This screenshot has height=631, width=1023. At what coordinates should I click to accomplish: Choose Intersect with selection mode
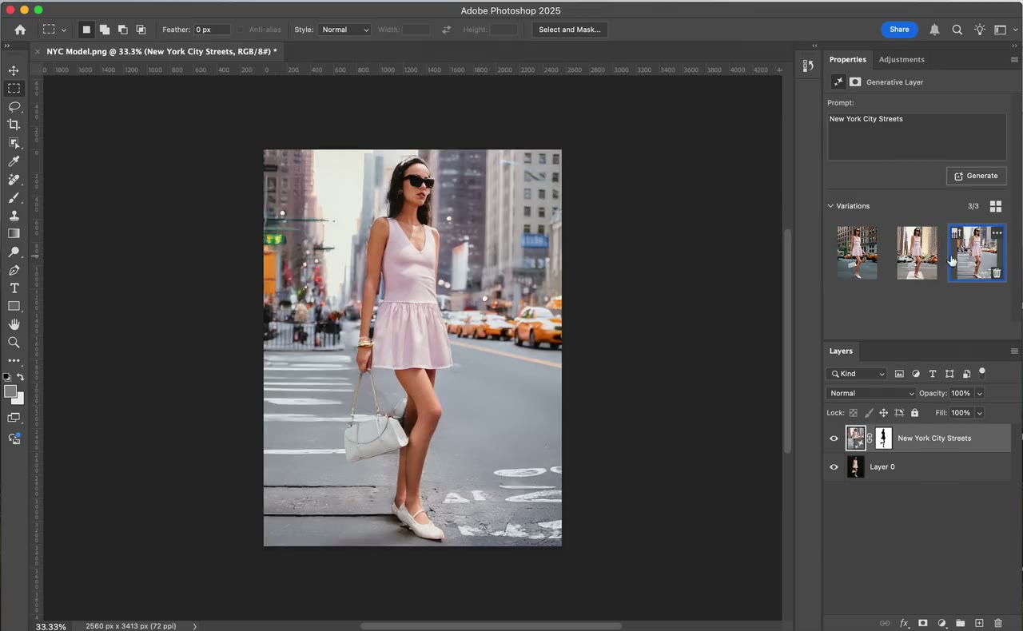pos(141,30)
